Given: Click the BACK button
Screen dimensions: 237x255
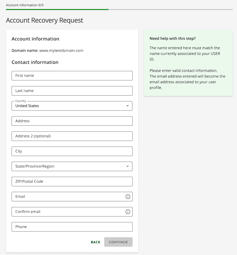Looking at the screenshot, I should click(95, 242).
